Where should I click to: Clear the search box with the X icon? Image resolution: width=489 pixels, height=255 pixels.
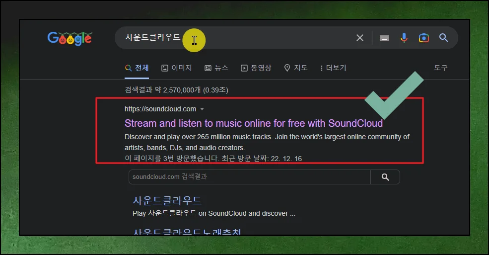point(360,38)
